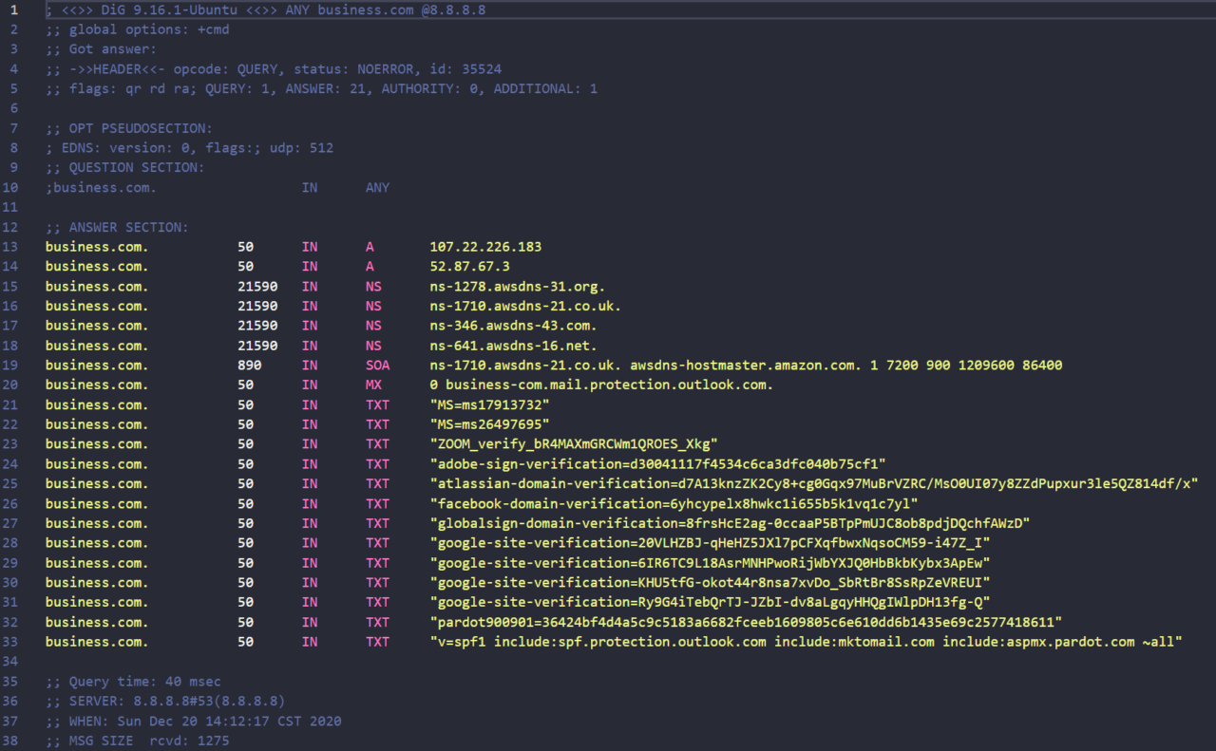Click the MX record type label
The height and width of the screenshot is (751, 1216).
[x=373, y=385]
